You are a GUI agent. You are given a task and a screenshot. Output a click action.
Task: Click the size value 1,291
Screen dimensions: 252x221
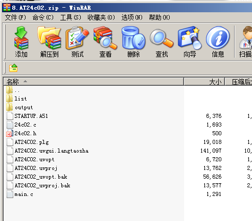214,194
